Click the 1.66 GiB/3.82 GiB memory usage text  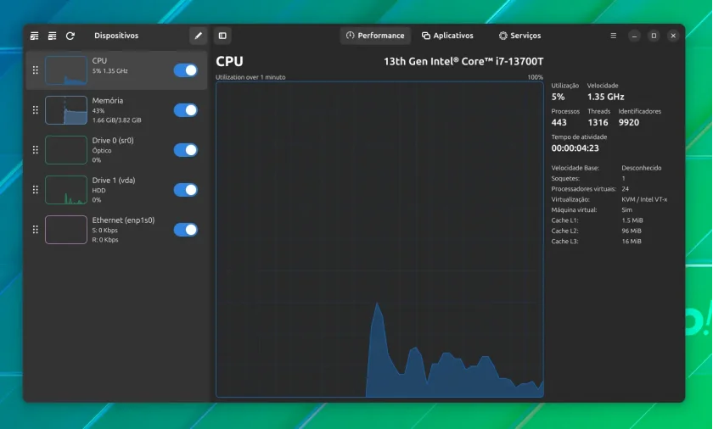[x=117, y=120]
